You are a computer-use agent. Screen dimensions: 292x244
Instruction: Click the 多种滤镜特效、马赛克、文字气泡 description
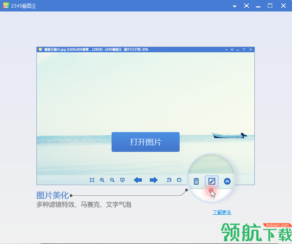[84, 204]
